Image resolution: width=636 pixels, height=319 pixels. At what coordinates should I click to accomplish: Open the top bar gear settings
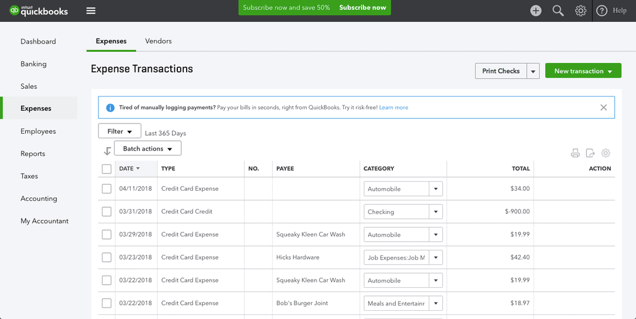(581, 11)
